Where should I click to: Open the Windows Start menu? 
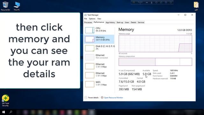tap(4, 112)
